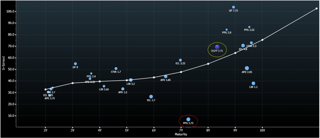Select the GP 8 bond bubble
320x138 pixels.
pos(75,64)
